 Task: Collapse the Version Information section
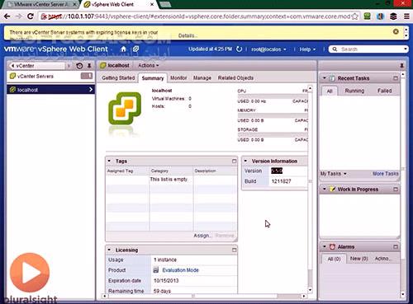(245, 161)
